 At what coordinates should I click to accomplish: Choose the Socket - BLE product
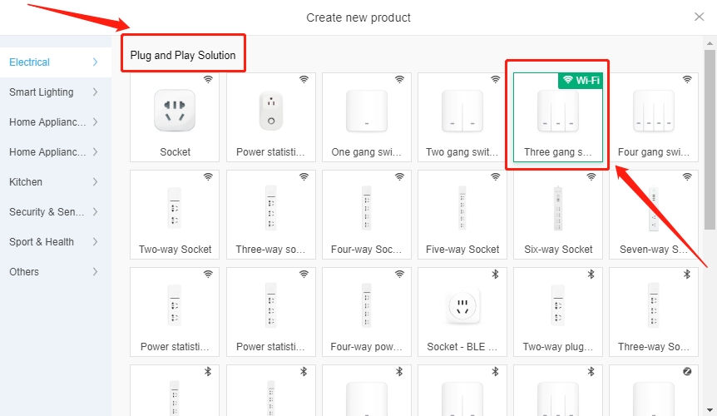462,312
